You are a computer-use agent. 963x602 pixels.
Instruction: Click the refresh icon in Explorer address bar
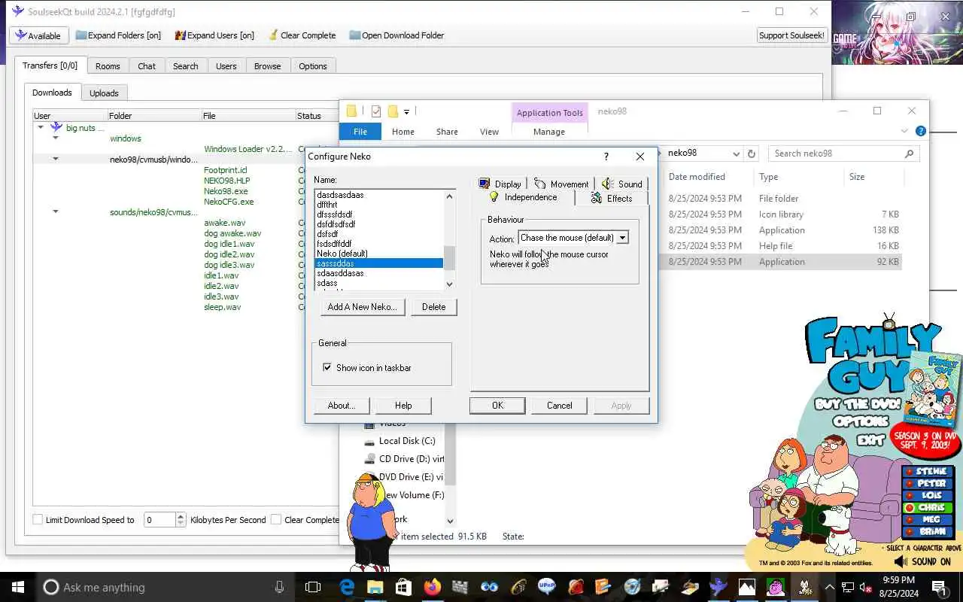click(x=751, y=154)
